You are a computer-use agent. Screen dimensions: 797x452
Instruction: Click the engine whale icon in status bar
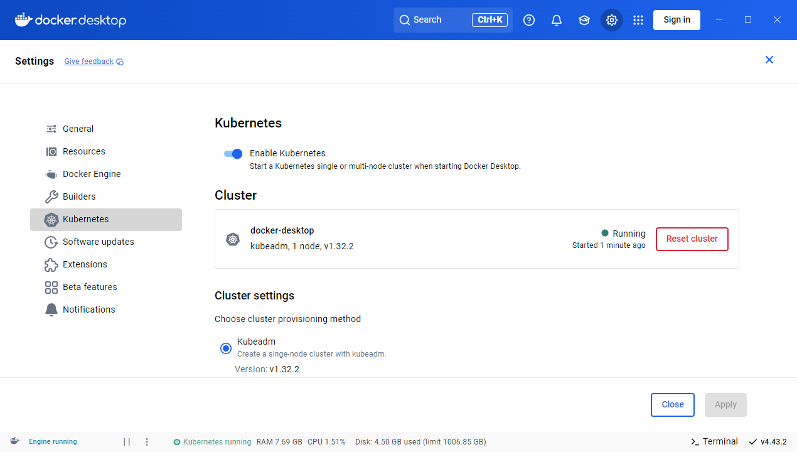(x=14, y=441)
